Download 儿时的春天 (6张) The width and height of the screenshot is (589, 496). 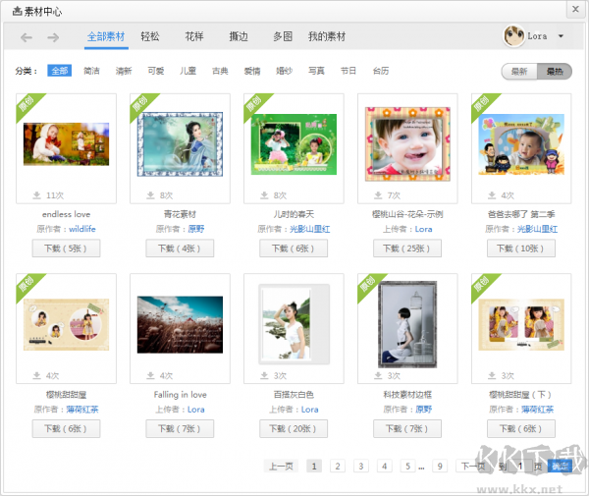coord(294,248)
